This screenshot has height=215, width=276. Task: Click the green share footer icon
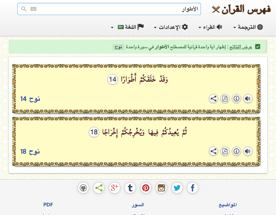99,188
